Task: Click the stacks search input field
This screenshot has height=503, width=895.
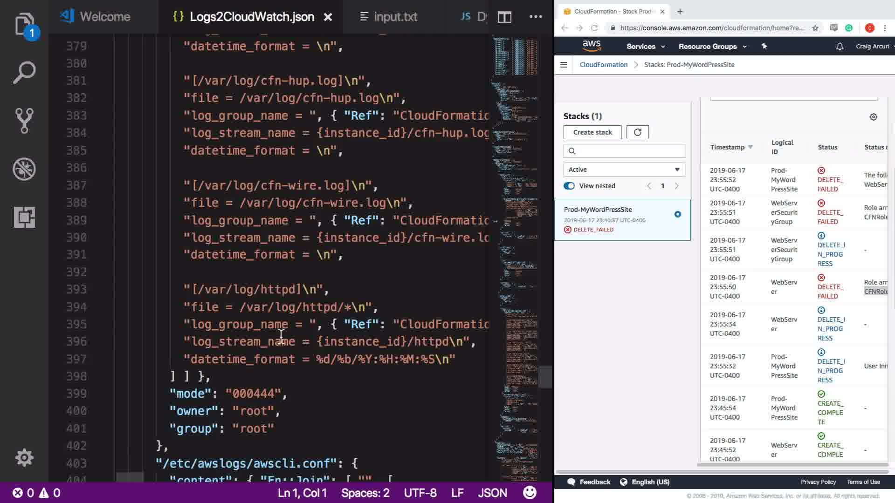Action: 629,151
